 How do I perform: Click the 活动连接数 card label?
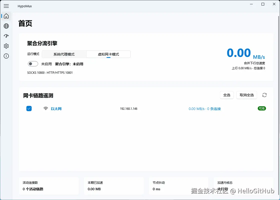point(30,183)
